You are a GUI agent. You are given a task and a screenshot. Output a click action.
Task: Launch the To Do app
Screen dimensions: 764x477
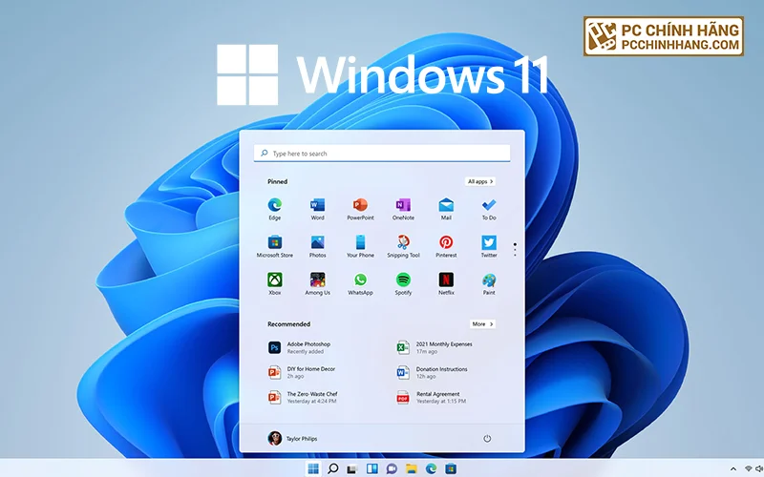pos(489,209)
